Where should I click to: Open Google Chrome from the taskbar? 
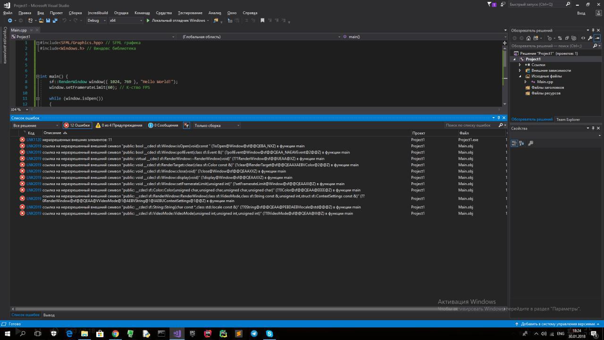[x=115, y=333]
